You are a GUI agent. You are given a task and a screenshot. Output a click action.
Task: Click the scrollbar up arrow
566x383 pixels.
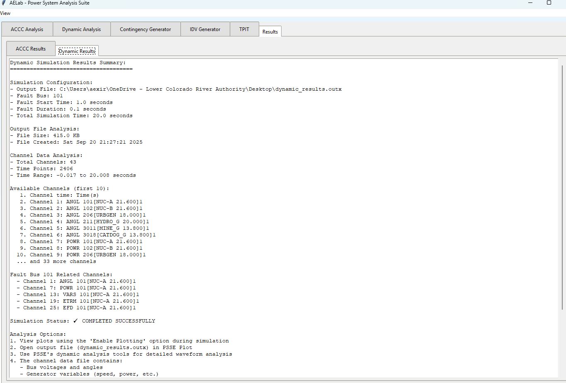[x=563, y=60]
